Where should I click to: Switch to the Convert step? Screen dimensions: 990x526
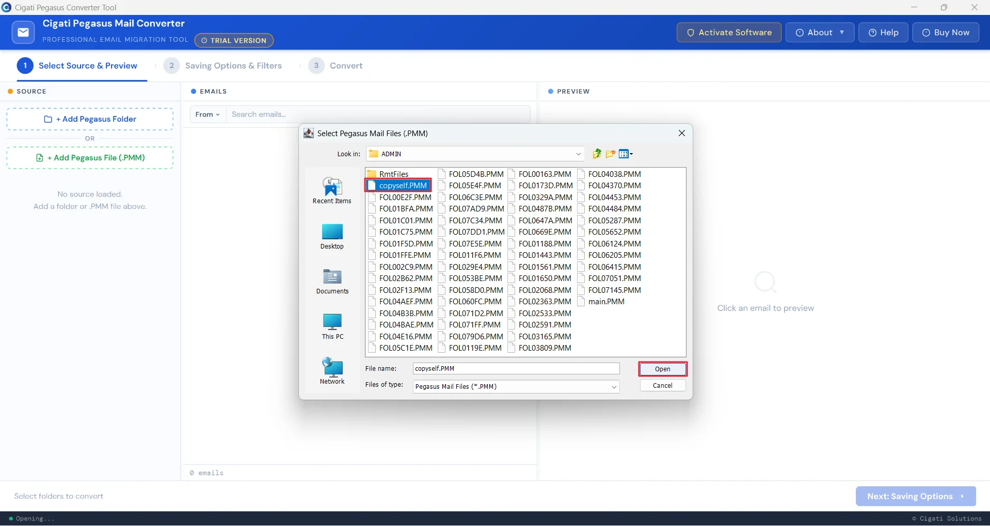click(336, 66)
